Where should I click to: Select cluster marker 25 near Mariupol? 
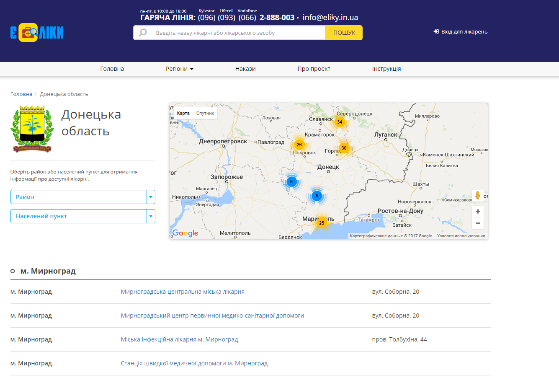tap(322, 223)
